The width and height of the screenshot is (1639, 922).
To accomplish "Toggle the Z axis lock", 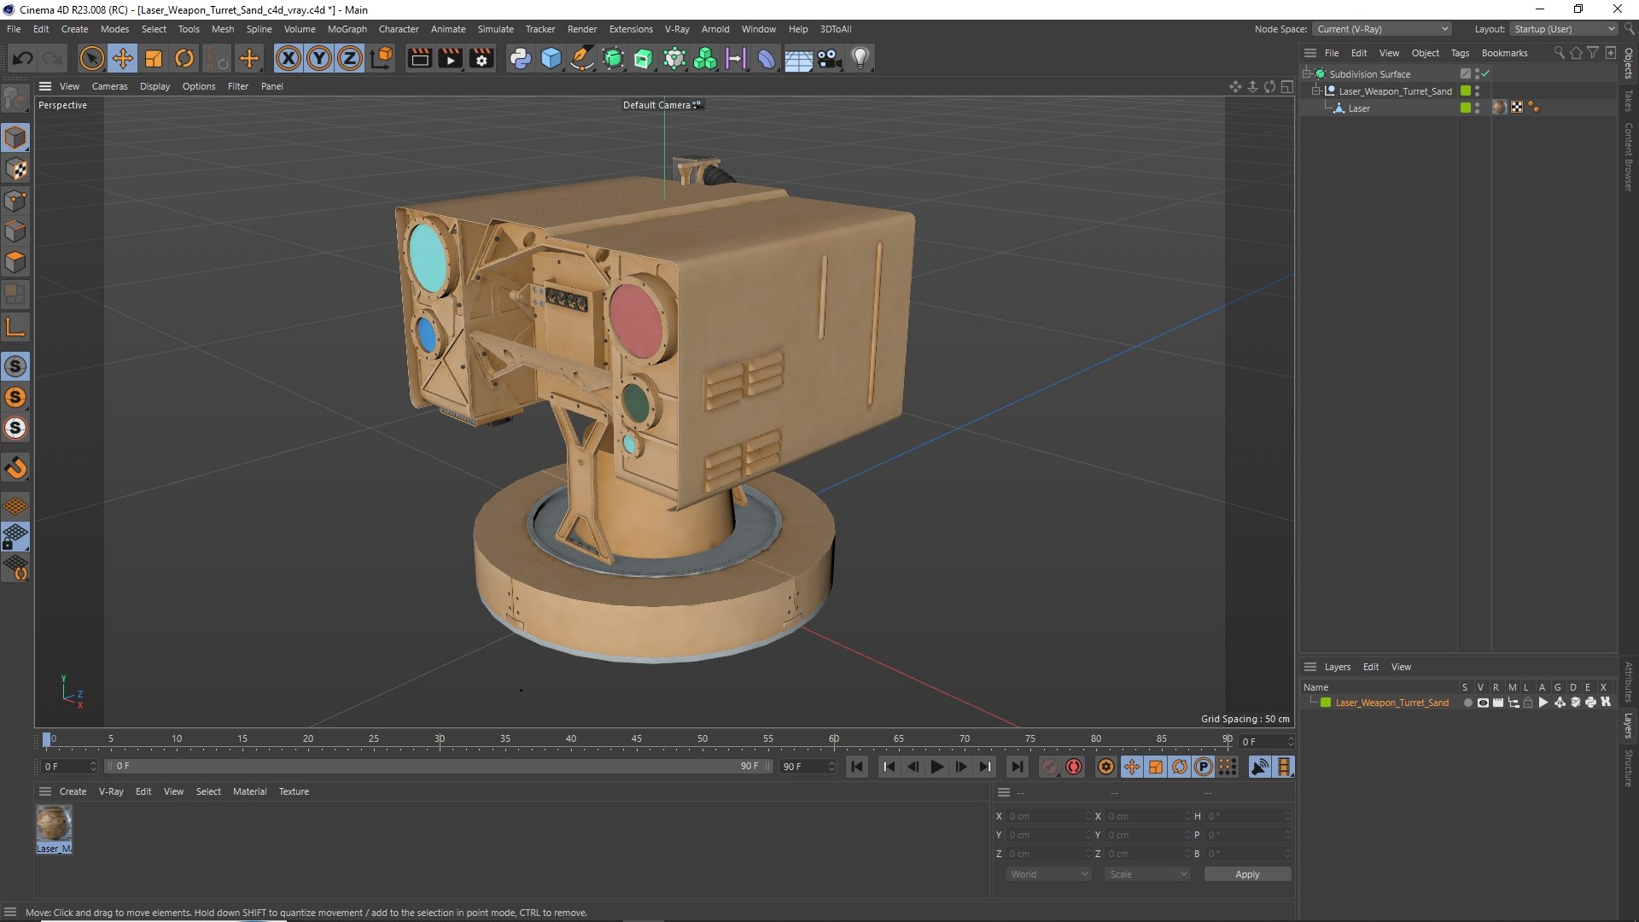I will (x=350, y=58).
